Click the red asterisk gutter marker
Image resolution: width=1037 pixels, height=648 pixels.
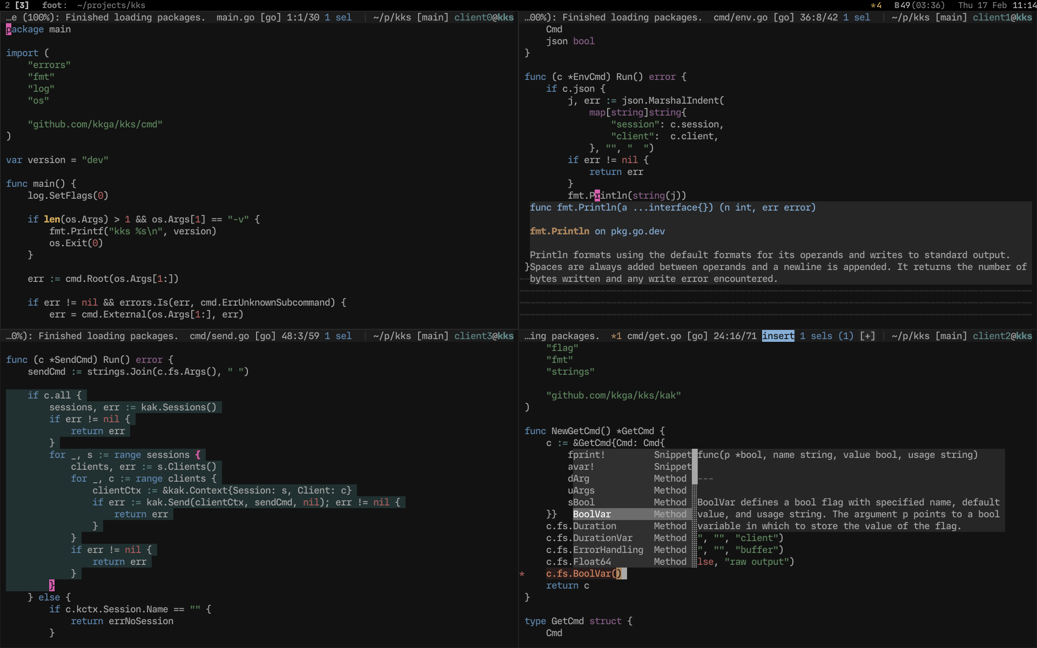(x=522, y=574)
